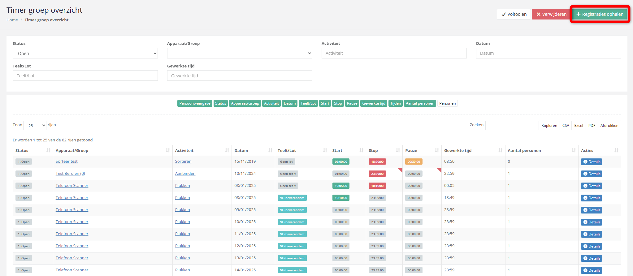Toggle Persoonweergave column visibility

pos(195,103)
